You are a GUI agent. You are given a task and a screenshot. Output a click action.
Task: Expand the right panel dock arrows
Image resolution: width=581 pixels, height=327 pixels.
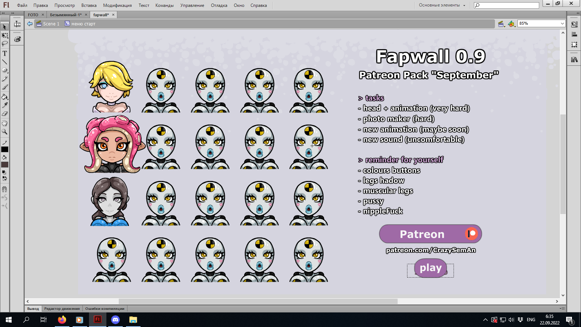click(577, 13)
